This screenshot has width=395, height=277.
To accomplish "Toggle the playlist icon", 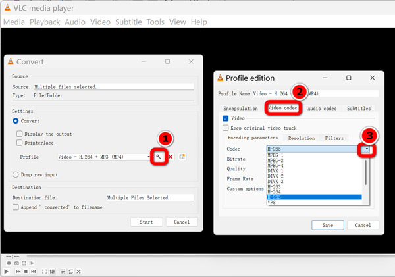I will tap(63, 272).
